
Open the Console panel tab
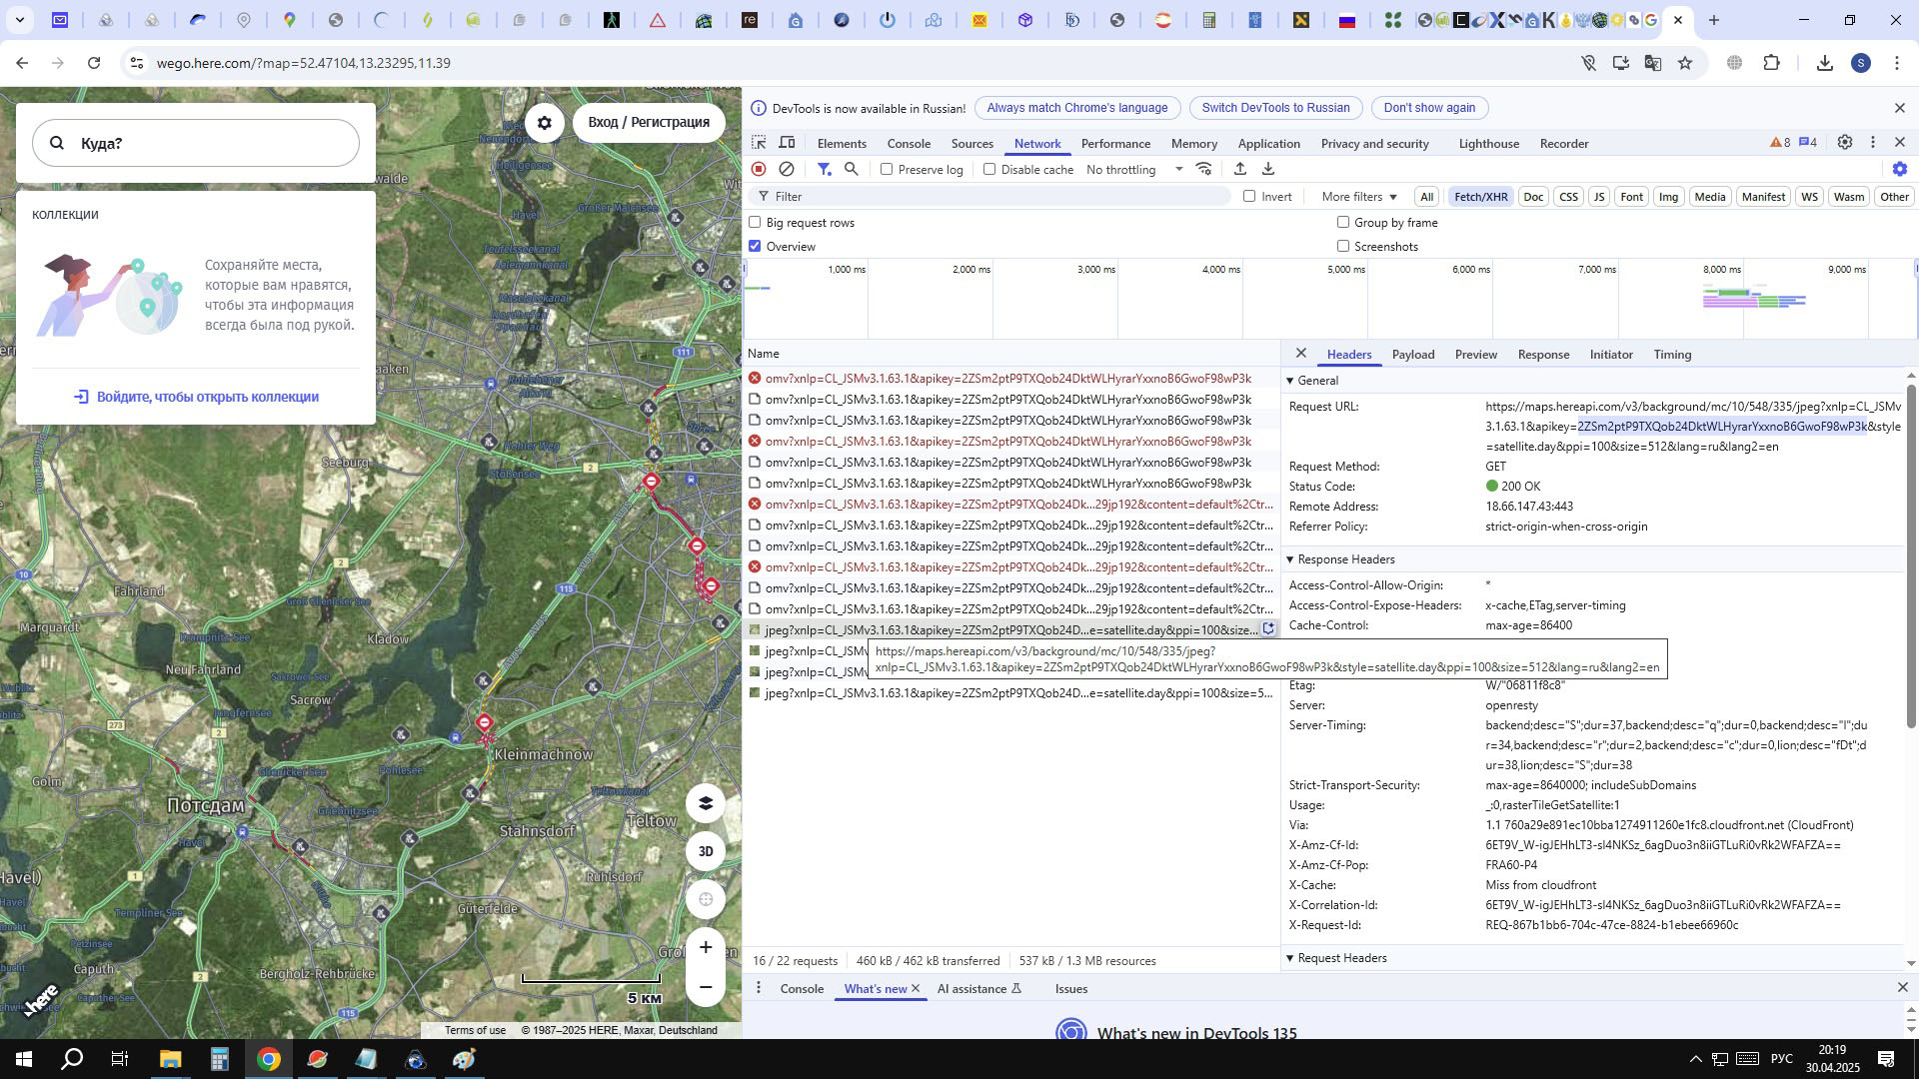(908, 144)
